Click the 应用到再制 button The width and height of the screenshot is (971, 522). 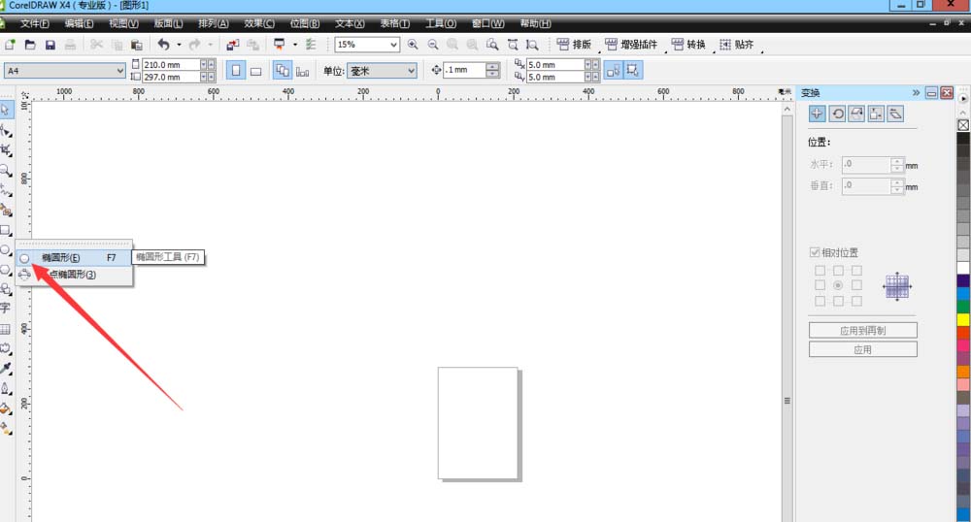pos(862,331)
